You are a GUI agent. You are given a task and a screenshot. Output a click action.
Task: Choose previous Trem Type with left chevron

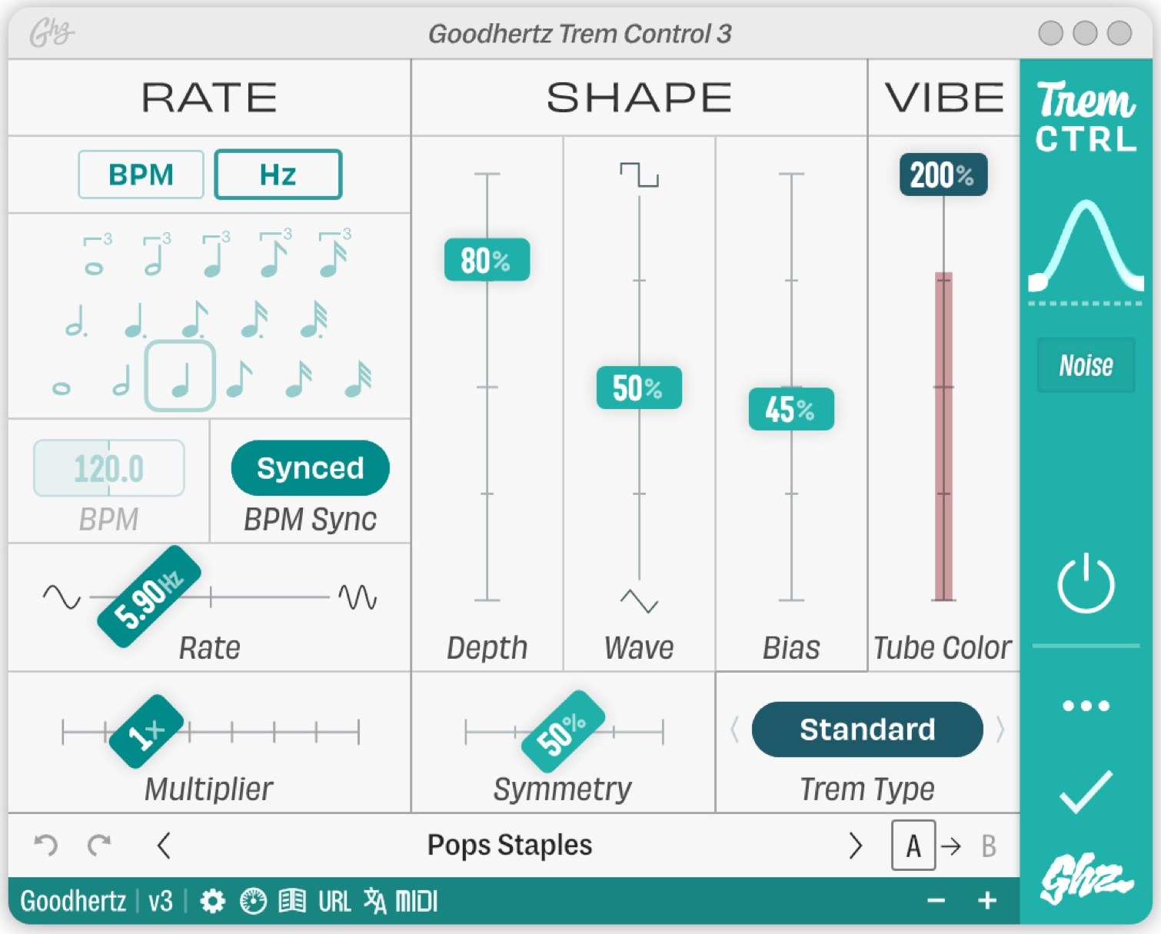coord(734,730)
